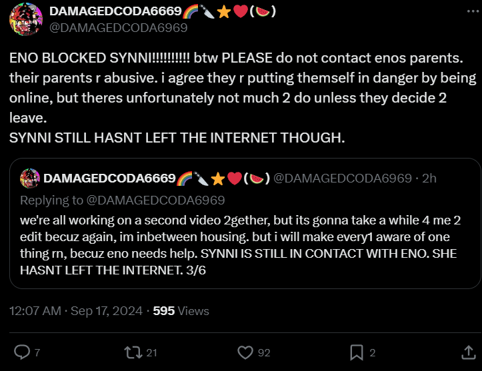Screen dimensions: 482x371
Task: View the 595 Views analytics
Action: click(x=181, y=311)
